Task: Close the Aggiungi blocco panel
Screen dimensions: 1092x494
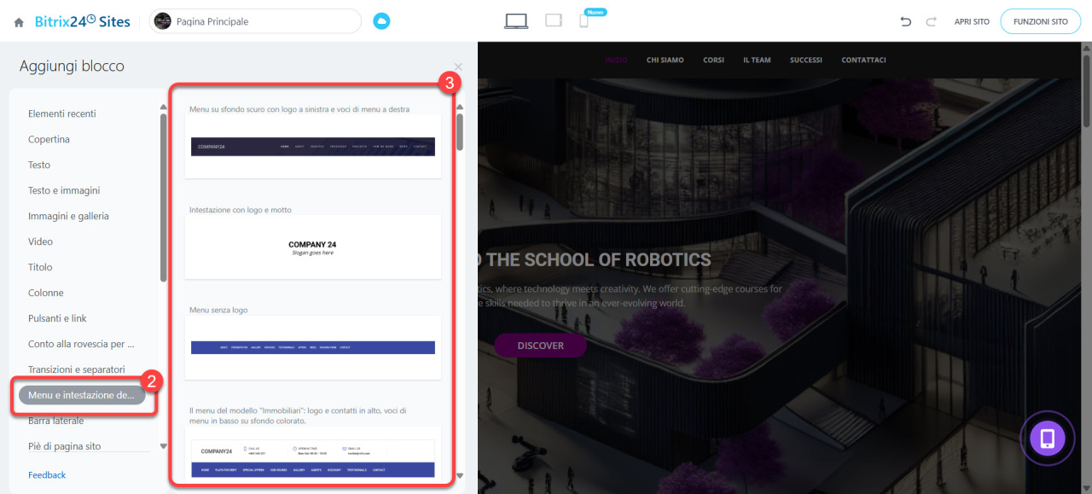Action: coord(458,67)
